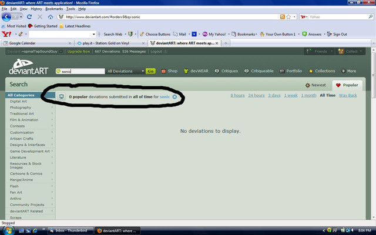This screenshot has height=235, width=376.
Task: Expand the history arrow next to forward button
Action: click(21, 17)
